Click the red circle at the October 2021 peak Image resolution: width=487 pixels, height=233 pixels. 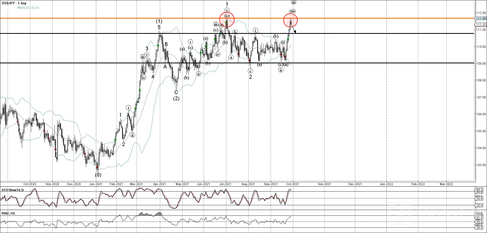(x=290, y=20)
